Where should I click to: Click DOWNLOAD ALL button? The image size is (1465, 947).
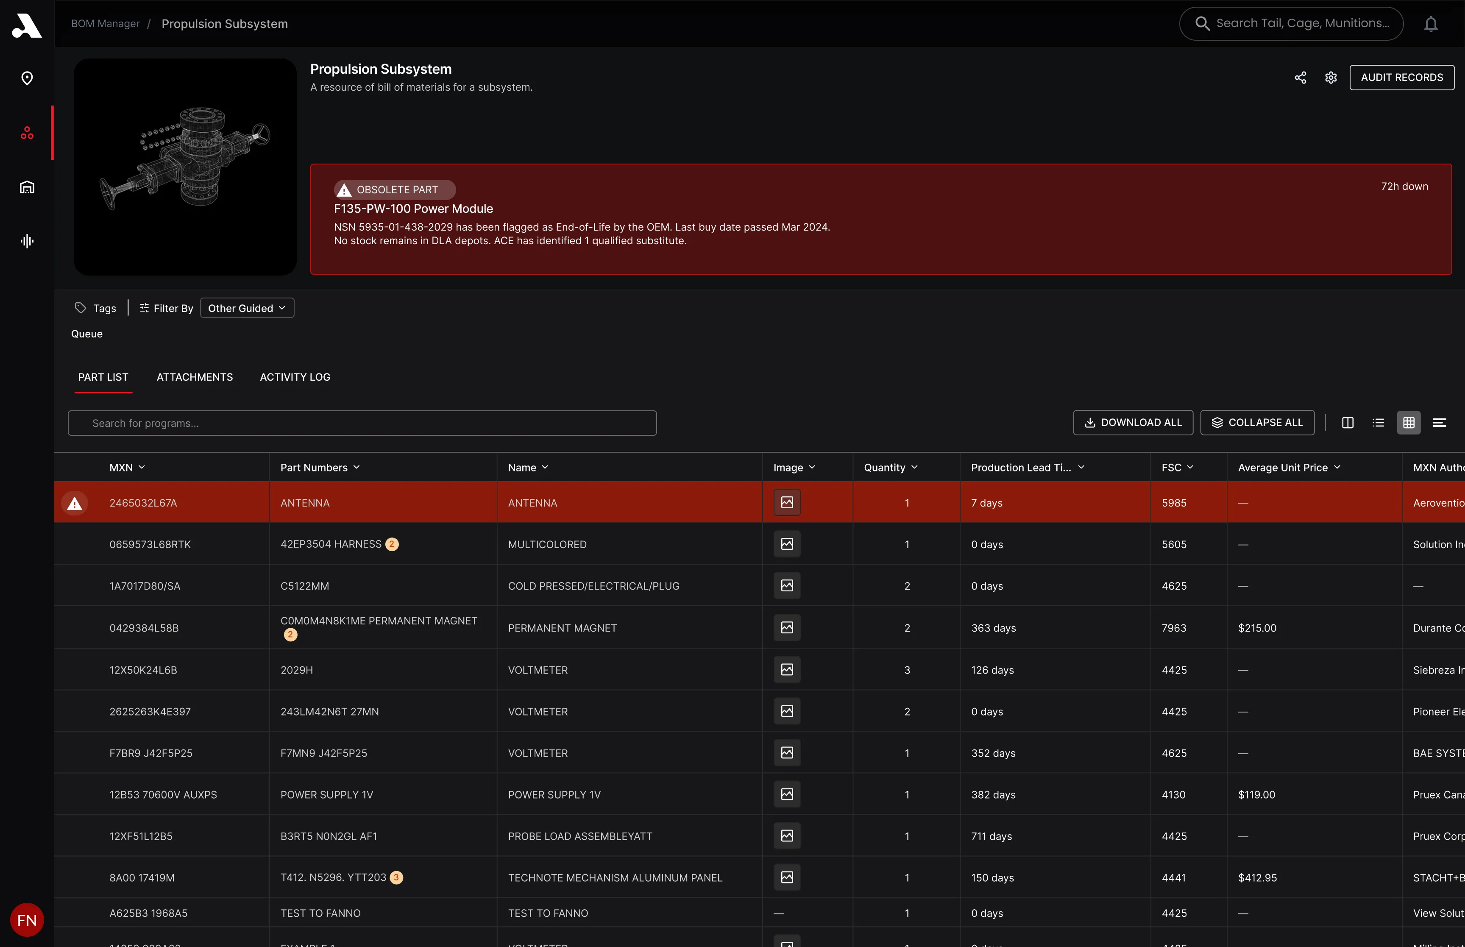(x=1132, y=423)
